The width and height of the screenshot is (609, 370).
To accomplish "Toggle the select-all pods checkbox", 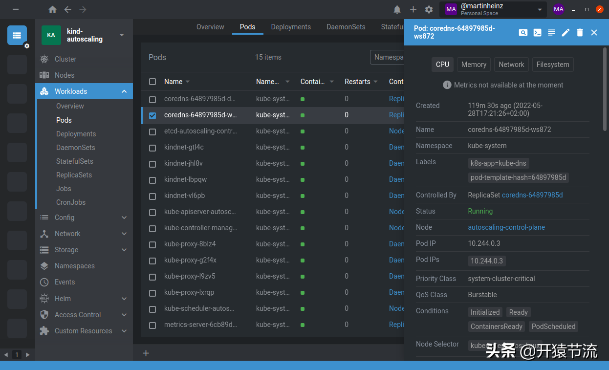I will coord(152,82).
